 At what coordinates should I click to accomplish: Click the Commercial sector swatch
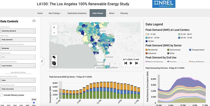coord(168,50)
